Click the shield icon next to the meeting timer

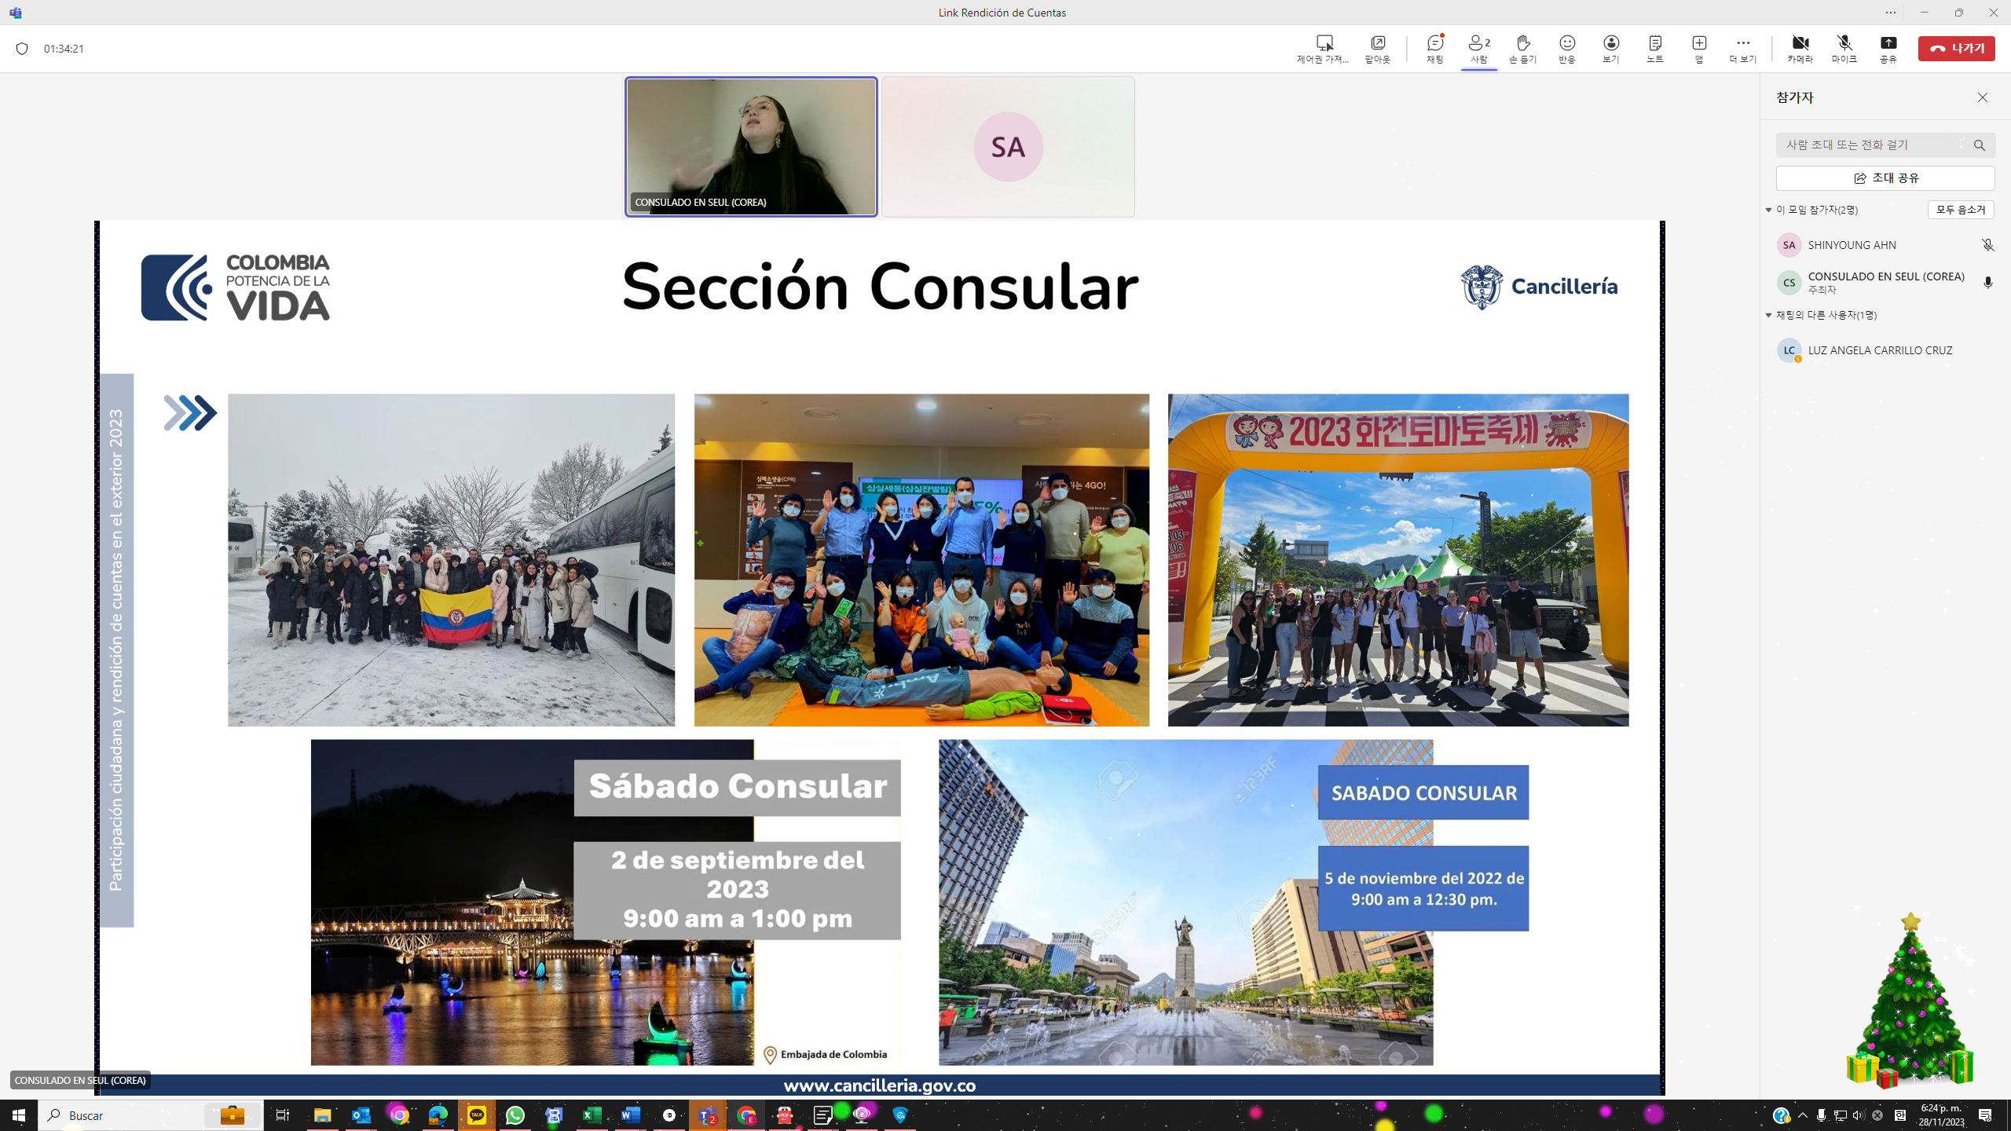22,49
